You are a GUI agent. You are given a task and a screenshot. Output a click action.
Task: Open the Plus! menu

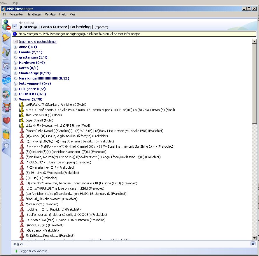tap(73, 14)
